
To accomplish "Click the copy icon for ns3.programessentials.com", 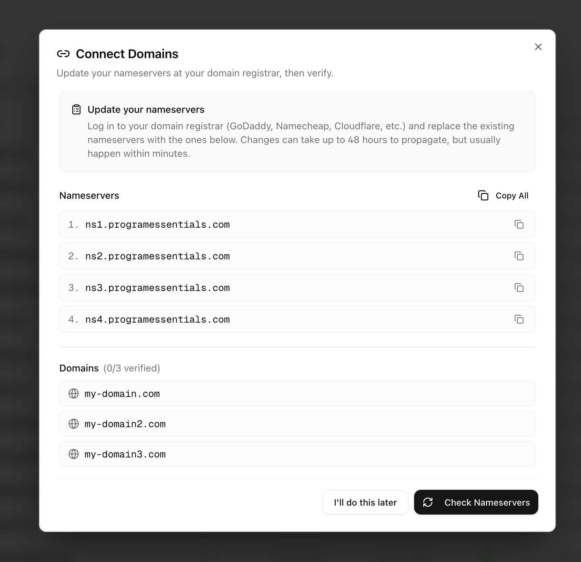I will [x=519, y=288].
